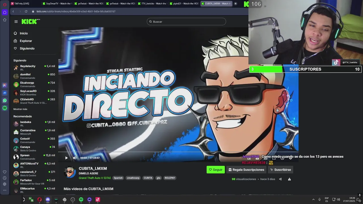
Task: Open Spotify from the taskbar
Action: click(x=81, y=199)
